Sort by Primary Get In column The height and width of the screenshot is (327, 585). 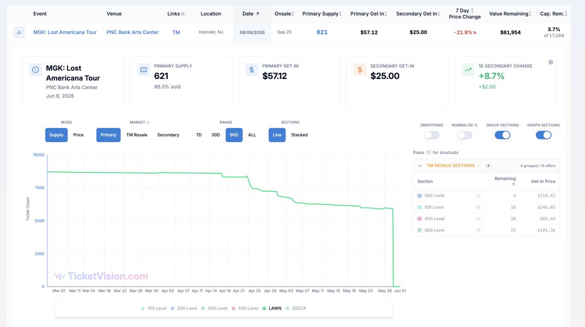point(386,14)
